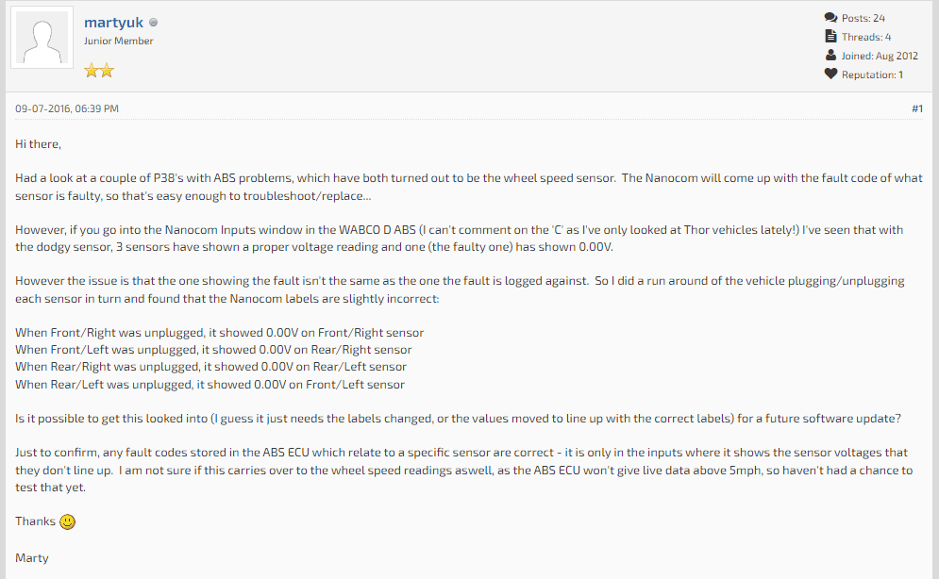Viewport: 939px width, 579px height.
Task: Click the post timestamp 09-07-2016, 06:39 PM
Action: [x=67, y=108]
